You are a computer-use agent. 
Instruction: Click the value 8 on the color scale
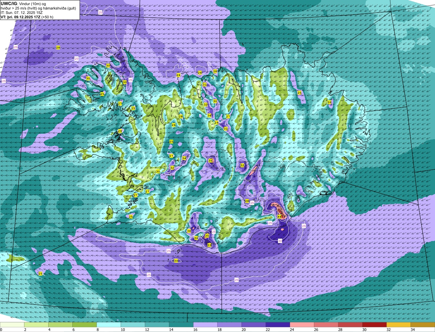pyautogui.click(x=98, y=330)
